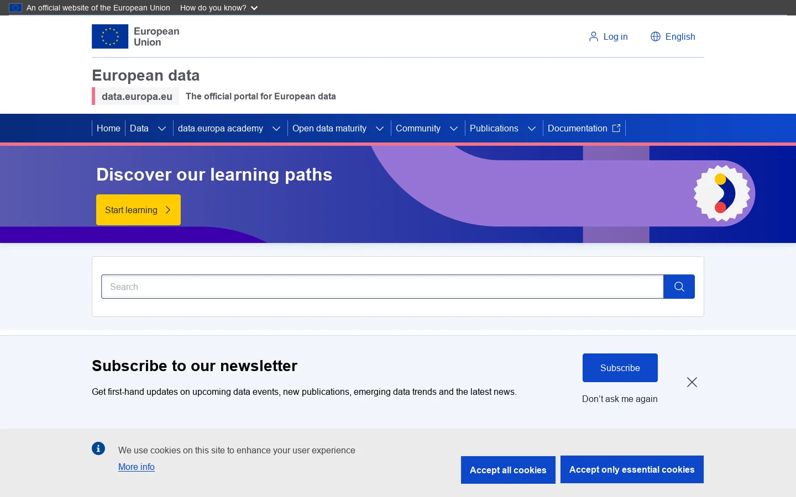Expand the 'How do you know?' disclosure
Image resolution: width=796 pixels, height=497 pixels.
click(219, 8)
